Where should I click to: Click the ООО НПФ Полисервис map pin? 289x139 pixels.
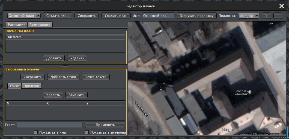(x=250, y=92)
